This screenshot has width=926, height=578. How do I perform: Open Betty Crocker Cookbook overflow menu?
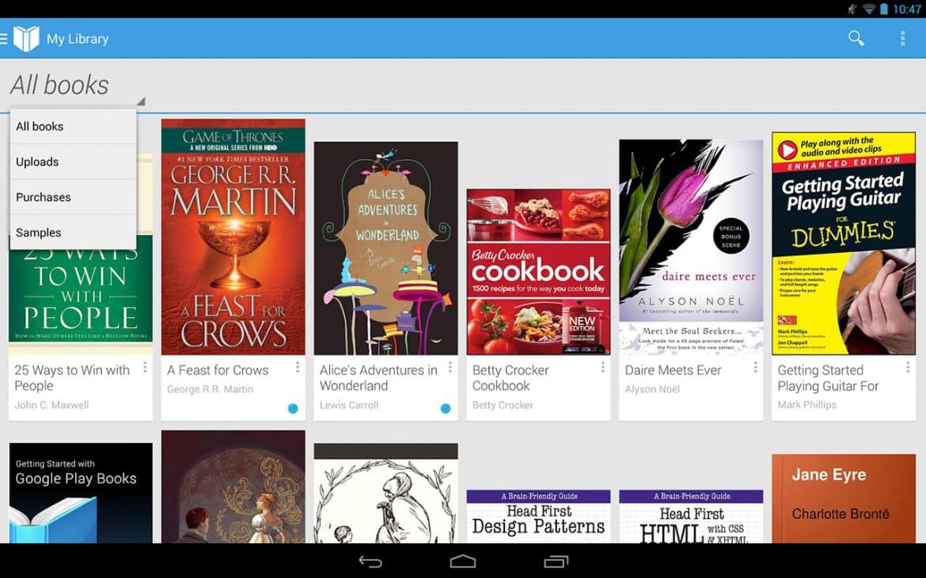(x=602, y=368)
